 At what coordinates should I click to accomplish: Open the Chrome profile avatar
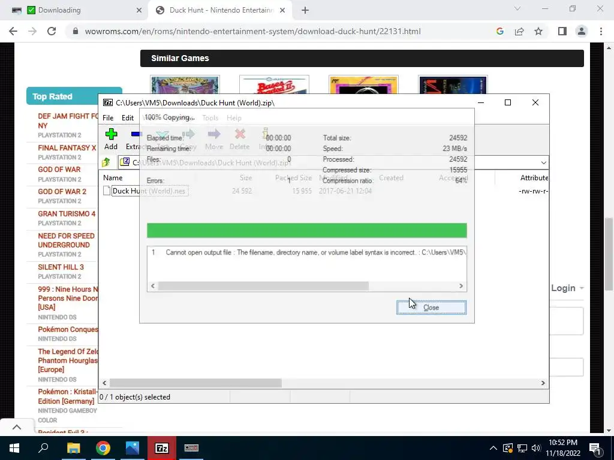582,31
